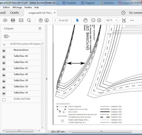Click the Se connecter sign-in button
Screen dimensions: 142x135
136,13
